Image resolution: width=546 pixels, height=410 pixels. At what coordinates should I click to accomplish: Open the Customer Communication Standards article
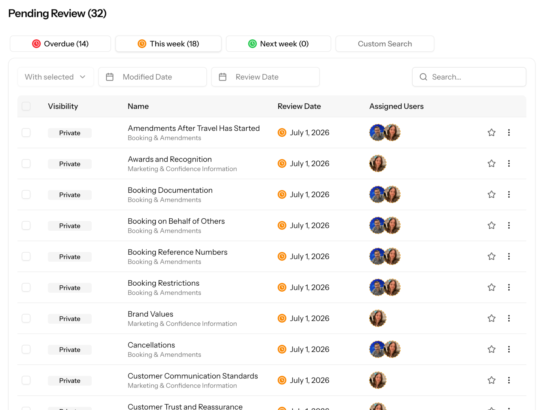(193, 376)
